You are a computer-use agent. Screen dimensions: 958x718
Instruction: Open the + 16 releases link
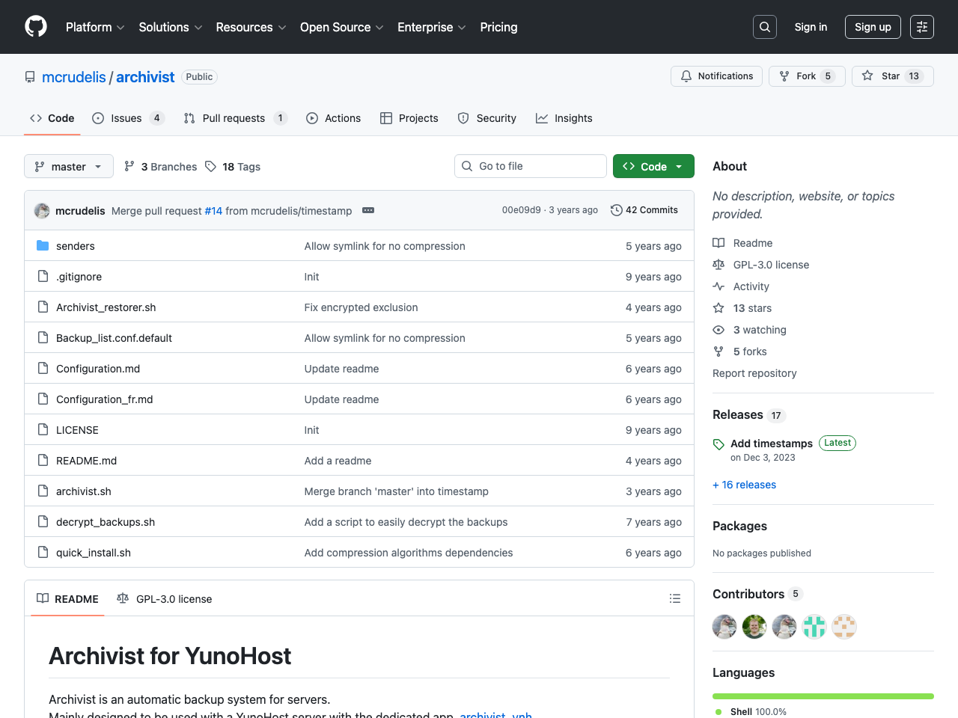pos(745,485)
